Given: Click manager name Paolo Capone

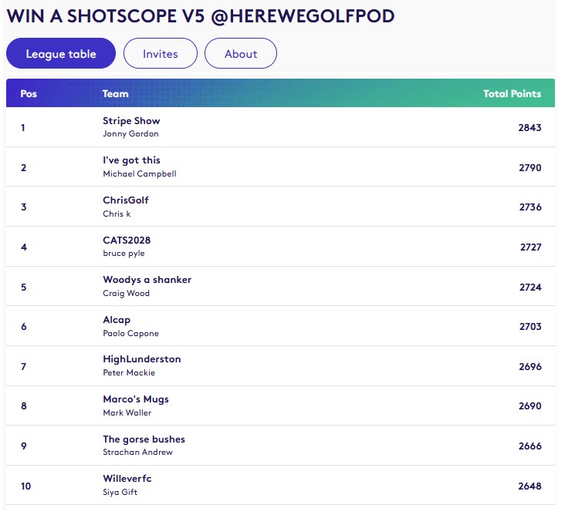Looking at the screenshot, I should pos(130,334).
